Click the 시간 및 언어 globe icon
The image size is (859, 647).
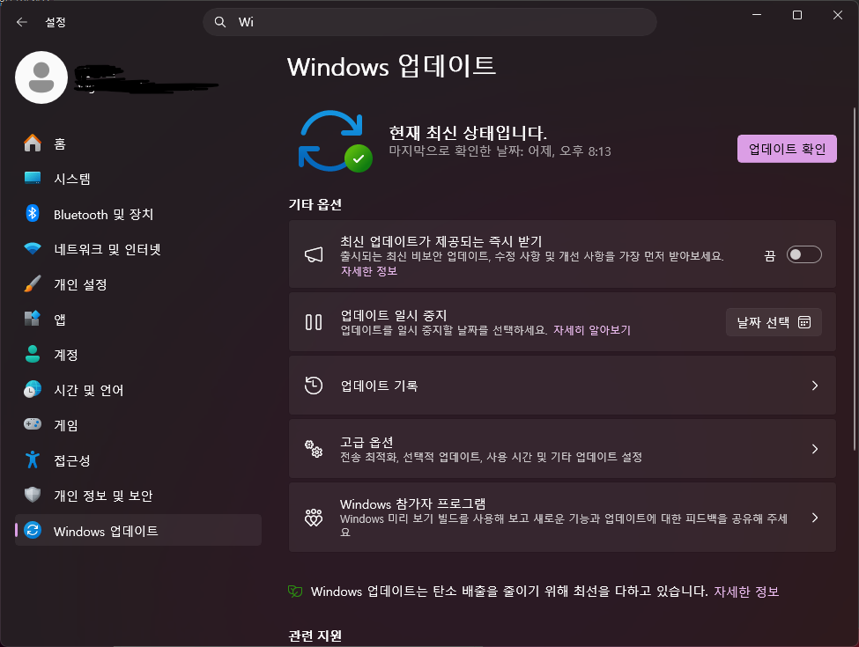pyautogui.click(x=33, y=389)
